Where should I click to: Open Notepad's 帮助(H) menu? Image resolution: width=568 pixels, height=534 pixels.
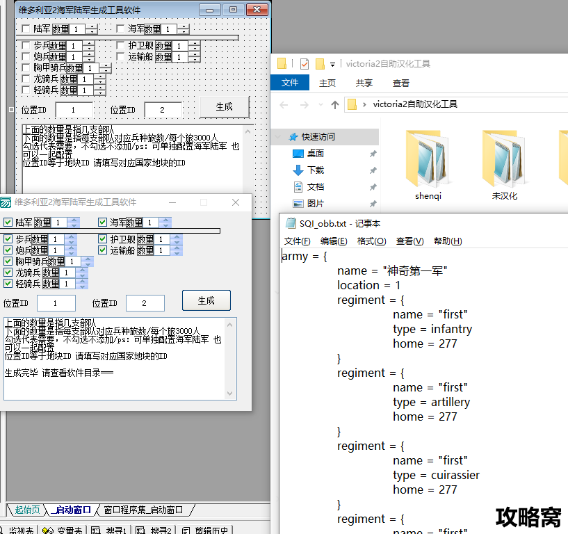coord(448,241)
